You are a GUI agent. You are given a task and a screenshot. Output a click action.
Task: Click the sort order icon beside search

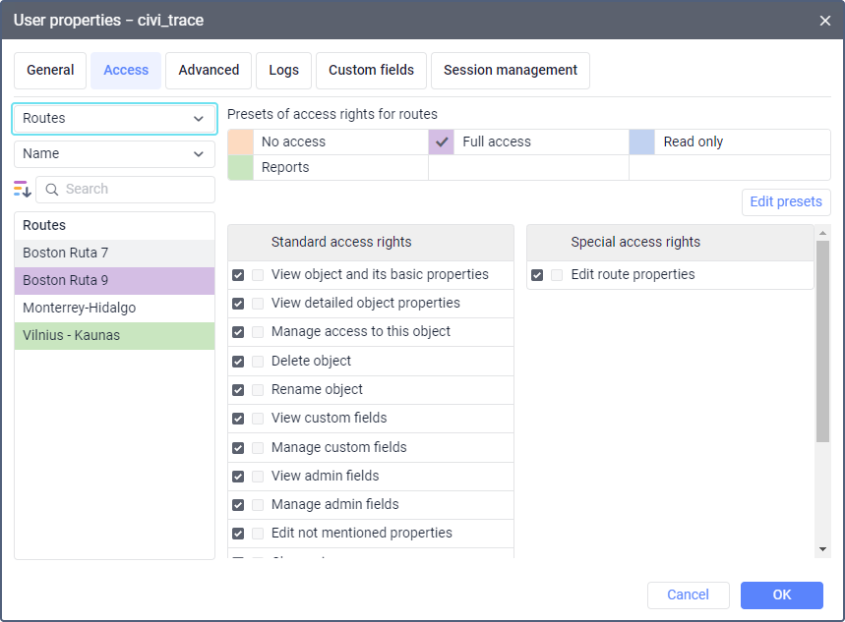point(23,189)
